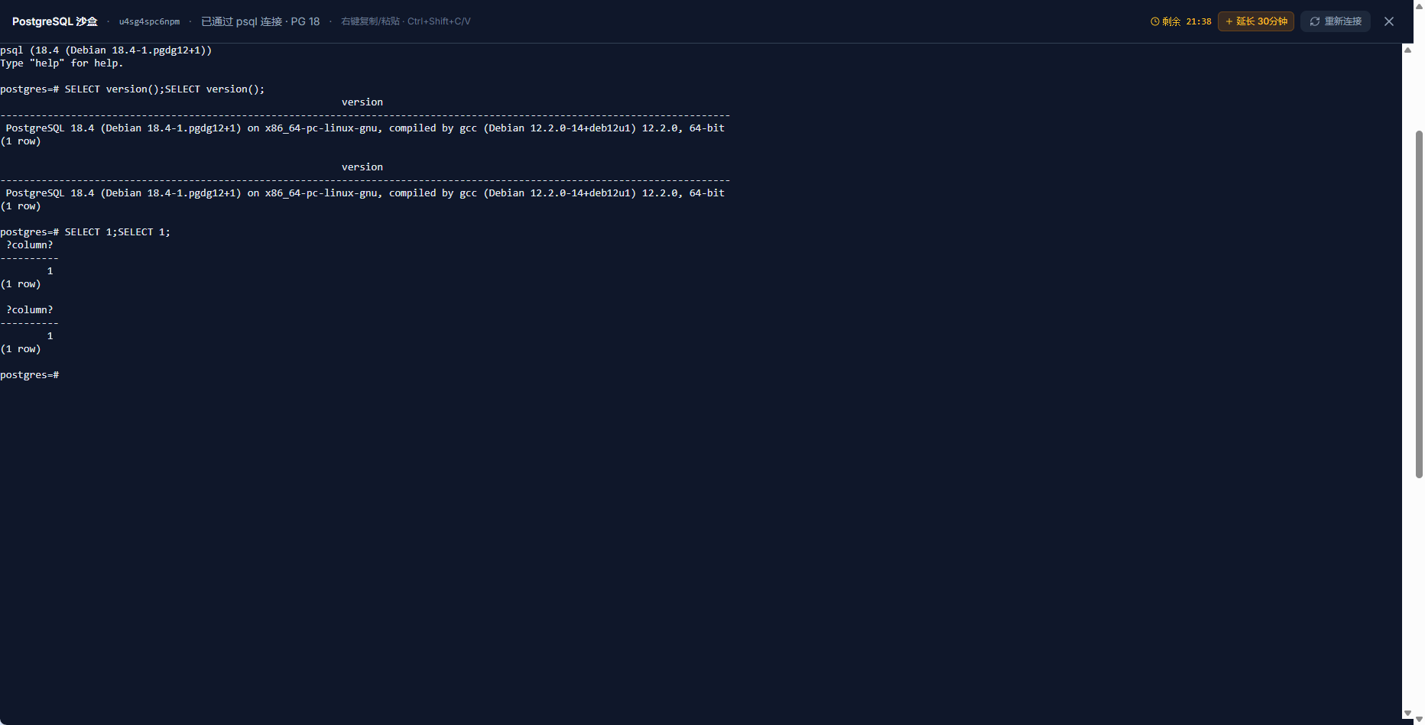The image size is (1425, 725).
Task: Click the extend 30 minutes button
Action: point(1255,21)
